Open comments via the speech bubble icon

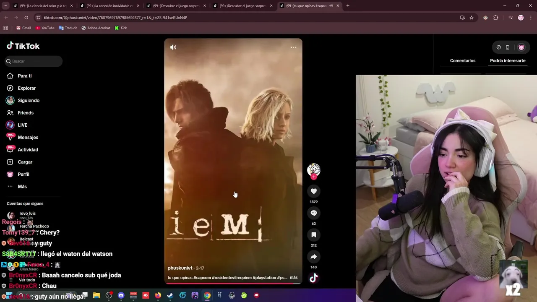tap(313, 213)
